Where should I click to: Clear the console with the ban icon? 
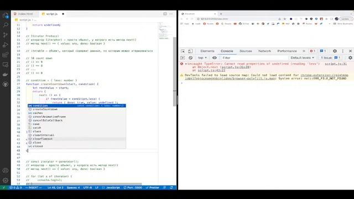tap(190, 57)
